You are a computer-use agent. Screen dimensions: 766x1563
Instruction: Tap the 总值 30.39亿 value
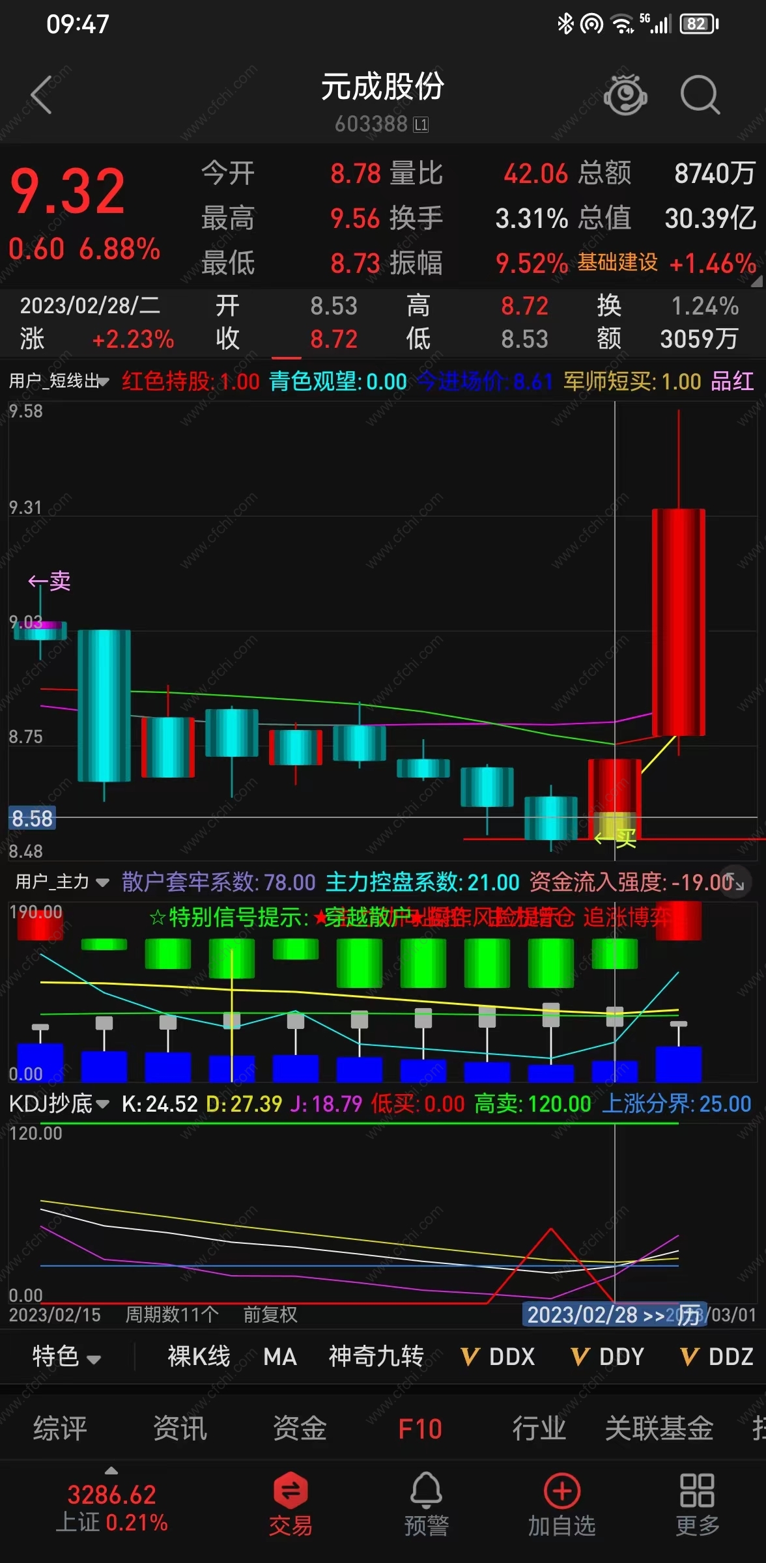710,219
